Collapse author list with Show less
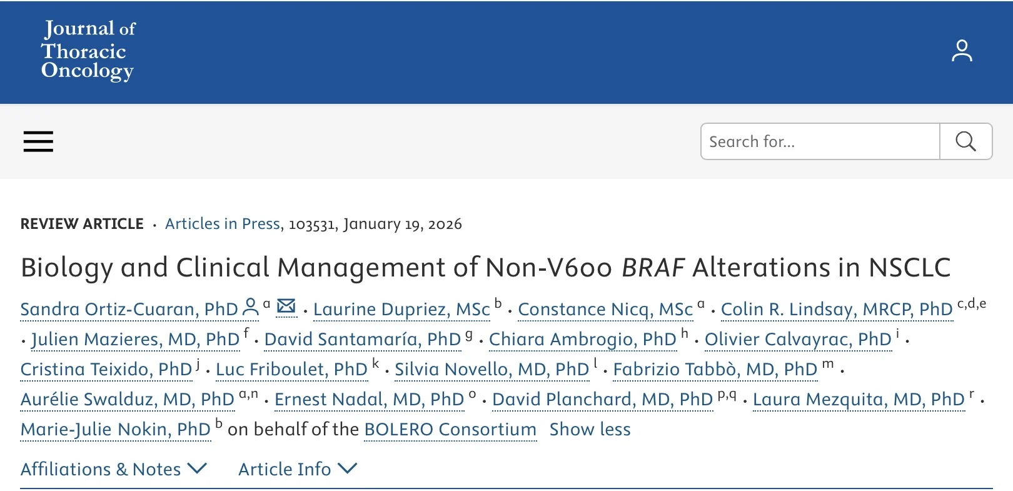The image size is (1013, 491). [x=590, y=430]
